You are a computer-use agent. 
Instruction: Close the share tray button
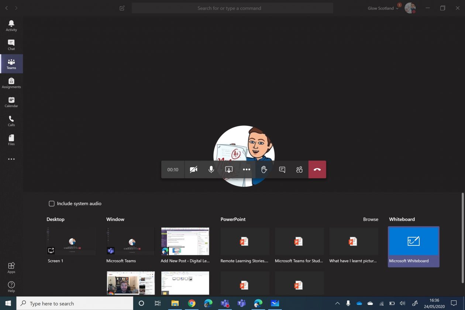(229, 169)
